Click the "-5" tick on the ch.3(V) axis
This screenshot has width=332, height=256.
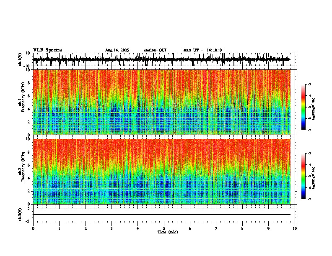[29, 221]
